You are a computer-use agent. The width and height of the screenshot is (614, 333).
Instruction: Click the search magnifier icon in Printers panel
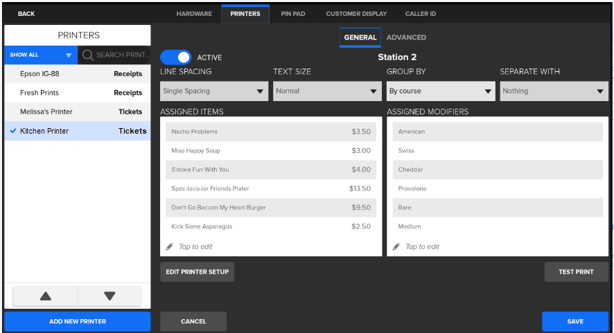pos(88,55)
